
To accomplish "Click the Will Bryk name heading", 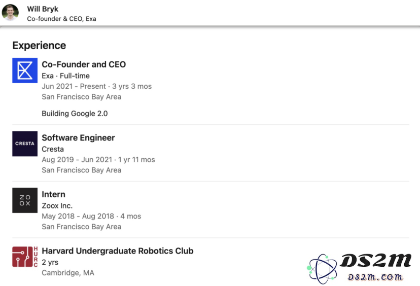I will point(43,9).
